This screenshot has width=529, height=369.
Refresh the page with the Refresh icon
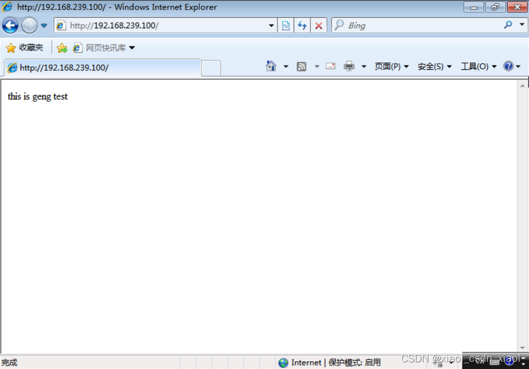click(303, 25)
